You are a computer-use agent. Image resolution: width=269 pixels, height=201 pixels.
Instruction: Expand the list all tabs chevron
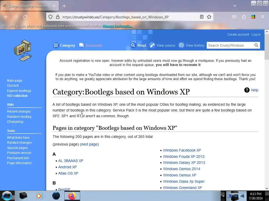pyautogui.click(x=235, y=6)
